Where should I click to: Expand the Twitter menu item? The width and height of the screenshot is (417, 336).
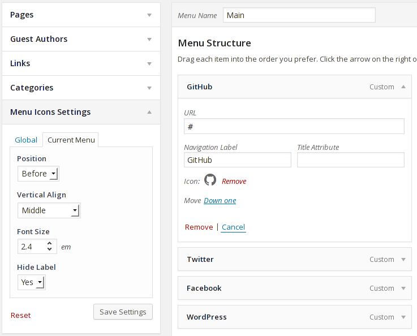click(x=403, y=259)
